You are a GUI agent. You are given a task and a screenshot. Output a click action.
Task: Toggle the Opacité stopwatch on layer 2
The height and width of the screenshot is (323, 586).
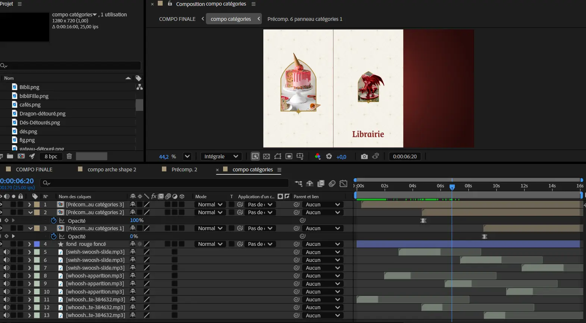(x=54, y=221)
